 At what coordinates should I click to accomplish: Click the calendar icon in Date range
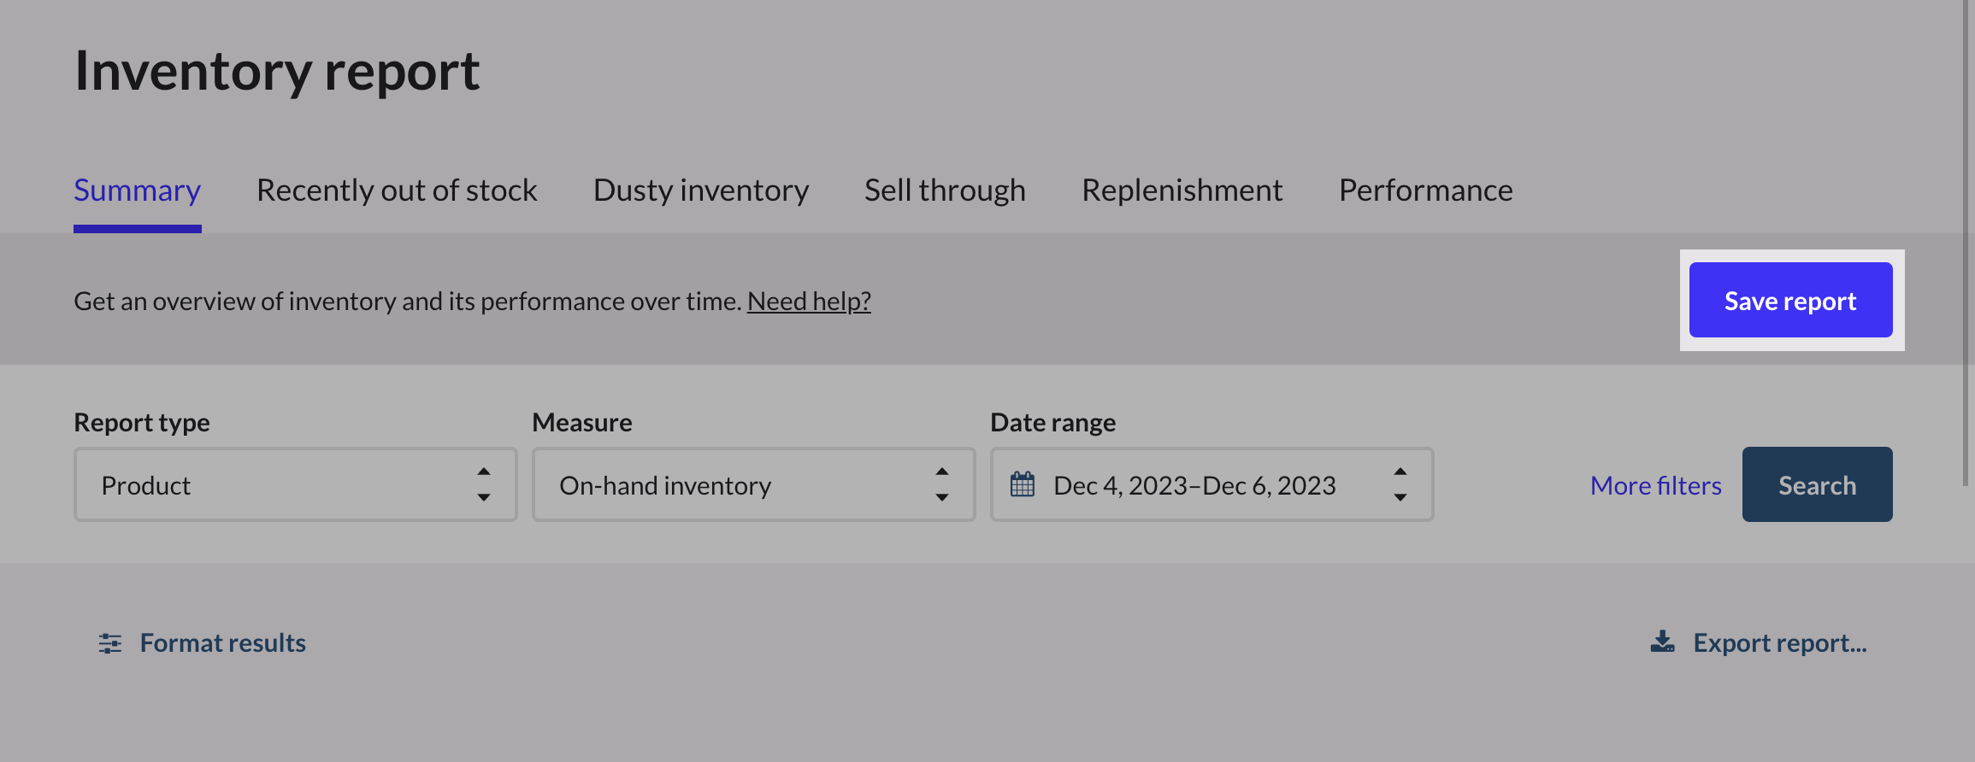1023,484
